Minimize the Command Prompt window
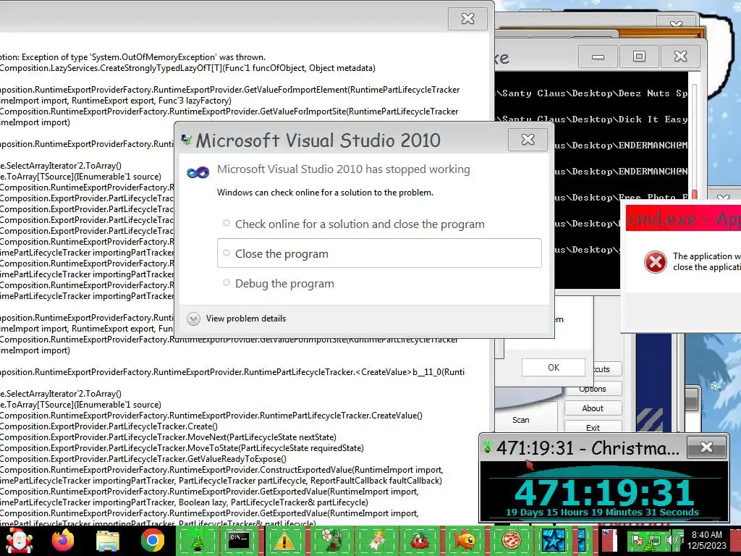The height and width of the screenshot is (556, 741). click(x=598, y=56)
